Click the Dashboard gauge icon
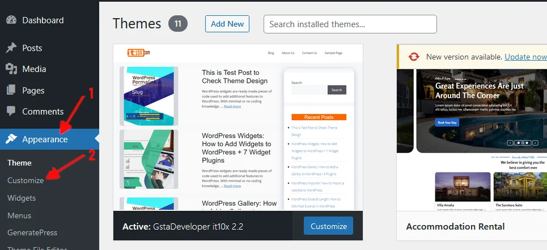The height and width of the screenshot is (250, 547). 11,20
